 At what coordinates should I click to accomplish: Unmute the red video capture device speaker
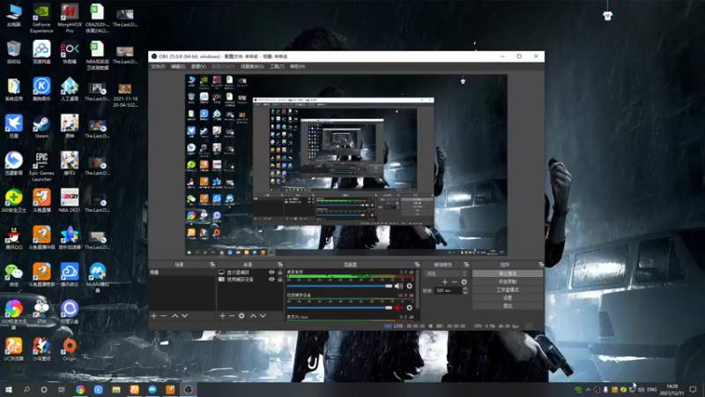pos(399,308)
